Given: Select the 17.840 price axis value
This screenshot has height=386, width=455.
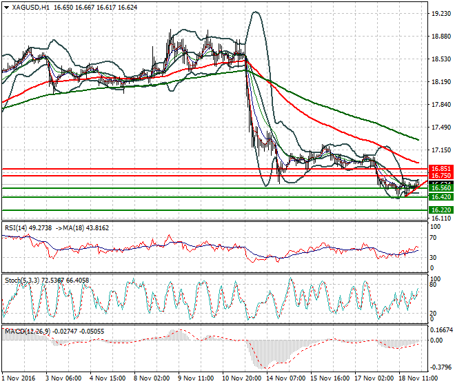Looking at the screenshot, I should point(441,105).
